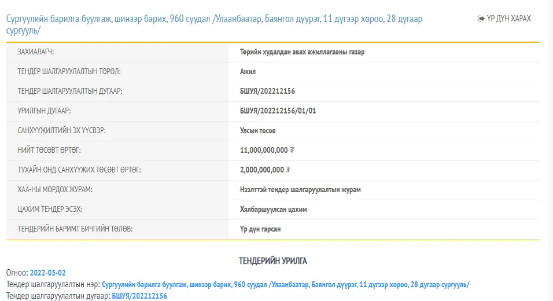This screenshot has height=301, width=553.
Task: Select Тендер шалгаруулалтын дугаар: label at bottom
Action: (58, 296)
